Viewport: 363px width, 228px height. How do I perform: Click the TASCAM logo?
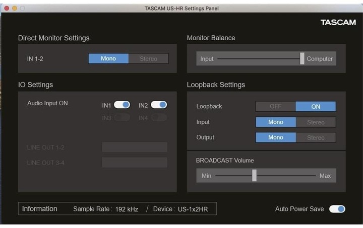click(x=338, y=23)
